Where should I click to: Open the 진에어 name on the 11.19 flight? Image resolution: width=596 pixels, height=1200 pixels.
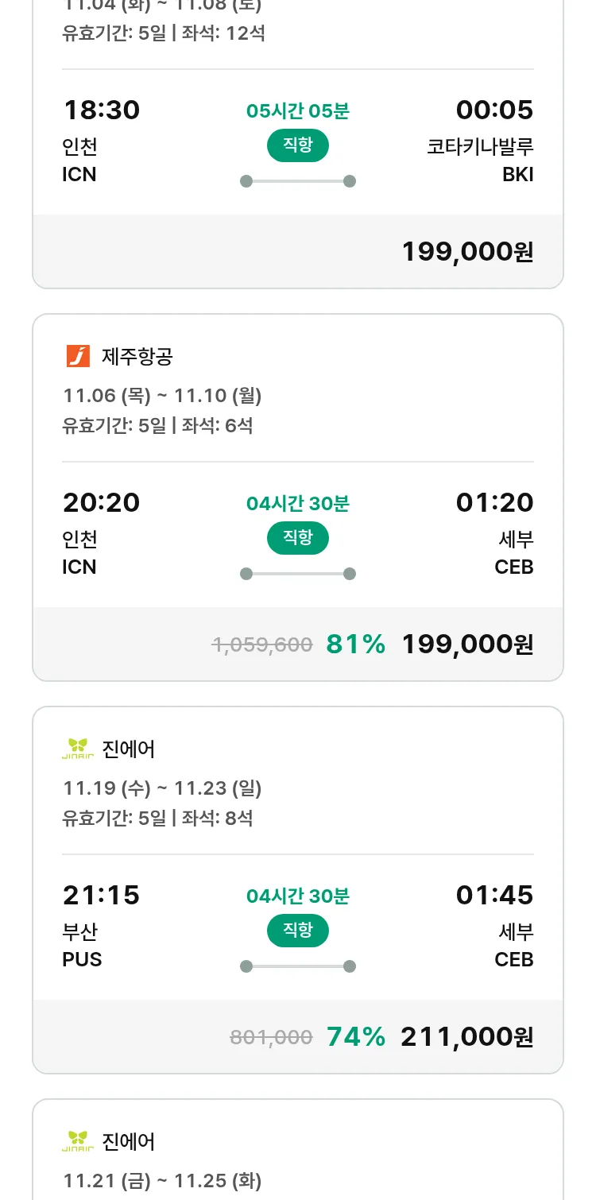(129, 749)
